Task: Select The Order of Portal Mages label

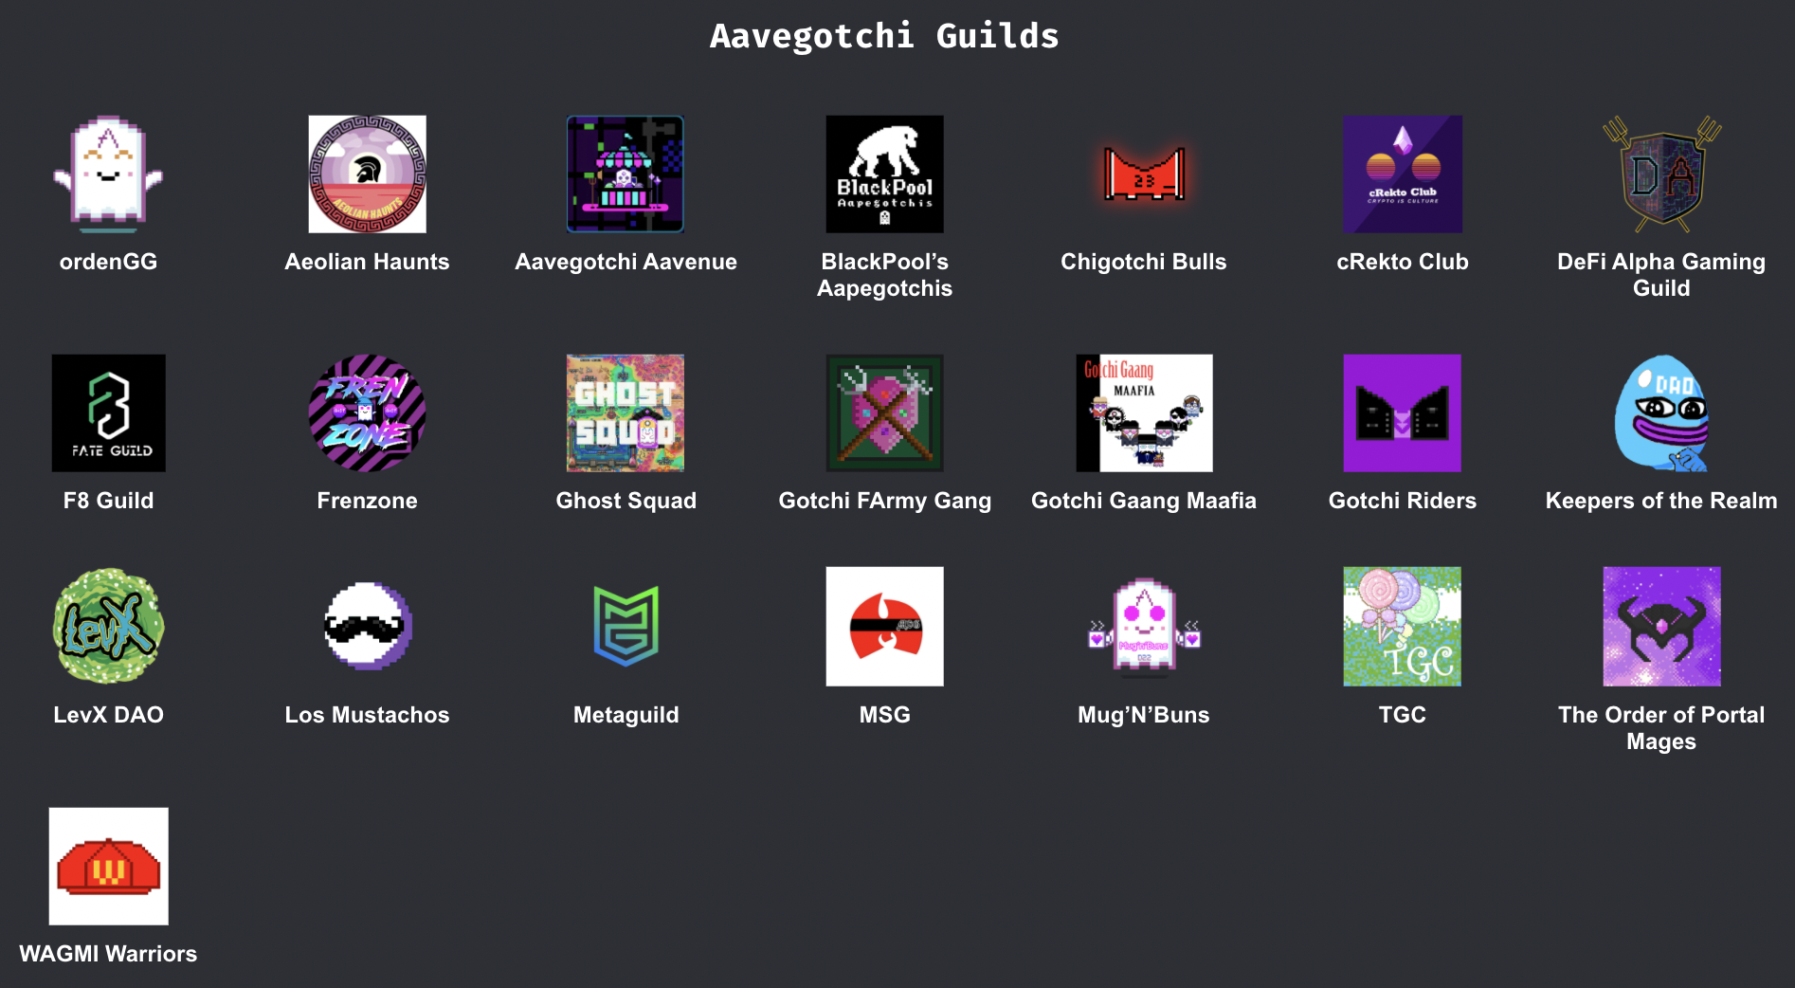Action: [x=1661, y=728]
